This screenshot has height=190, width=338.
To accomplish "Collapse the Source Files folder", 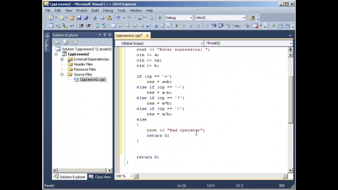I will pos(62,75).
